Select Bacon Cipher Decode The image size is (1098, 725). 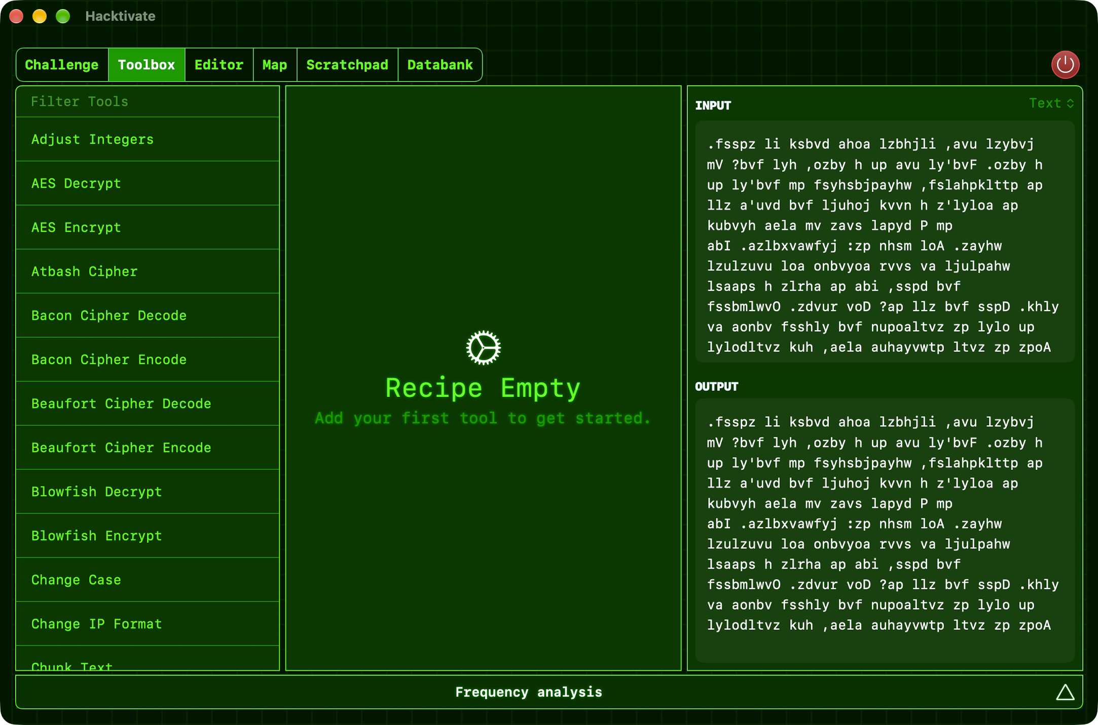[x=148, y=315]
